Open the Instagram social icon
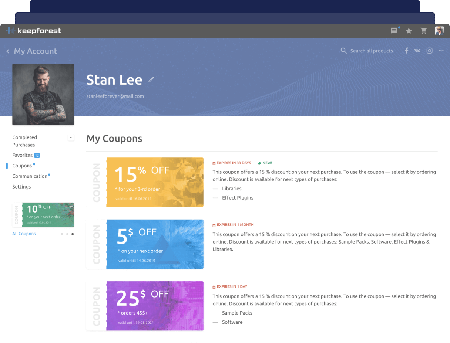The height and width of the screenshot is (343, 450). tap(429, 51)
